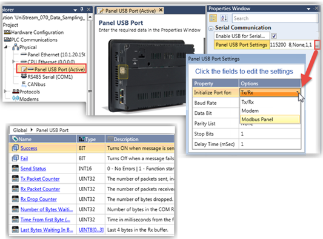Screen dimensions: 323x239
Task: Click the Search field in Properties Window
Action: 275,18
